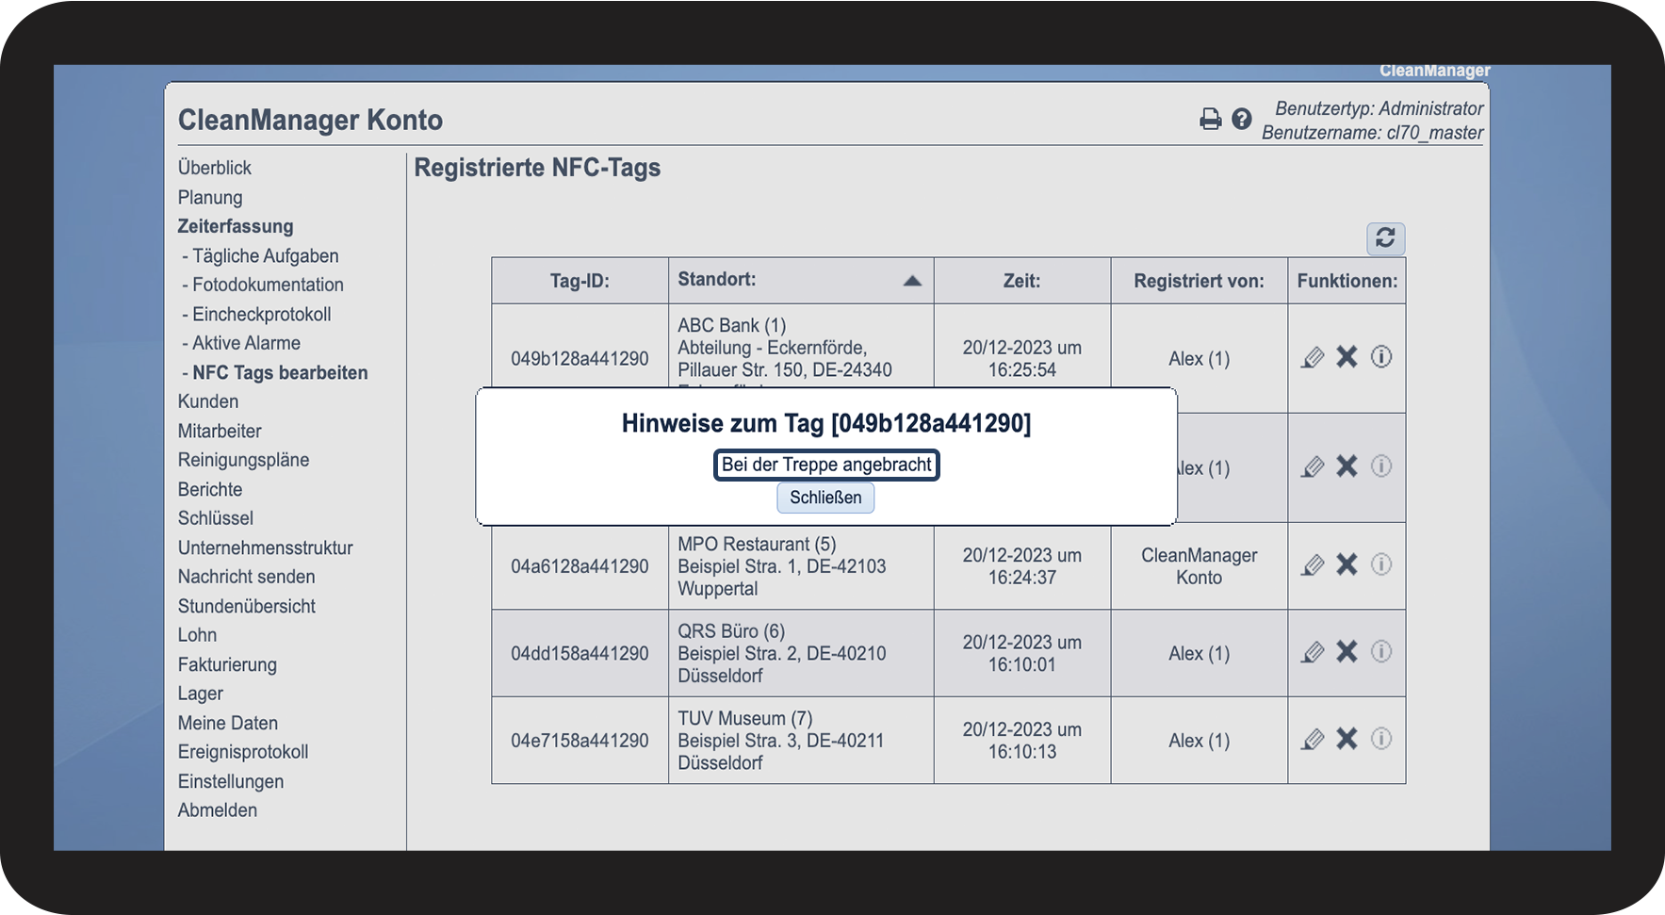Open Planung in the sidebar
The image size is (1665, 915).
coord(210,197)
